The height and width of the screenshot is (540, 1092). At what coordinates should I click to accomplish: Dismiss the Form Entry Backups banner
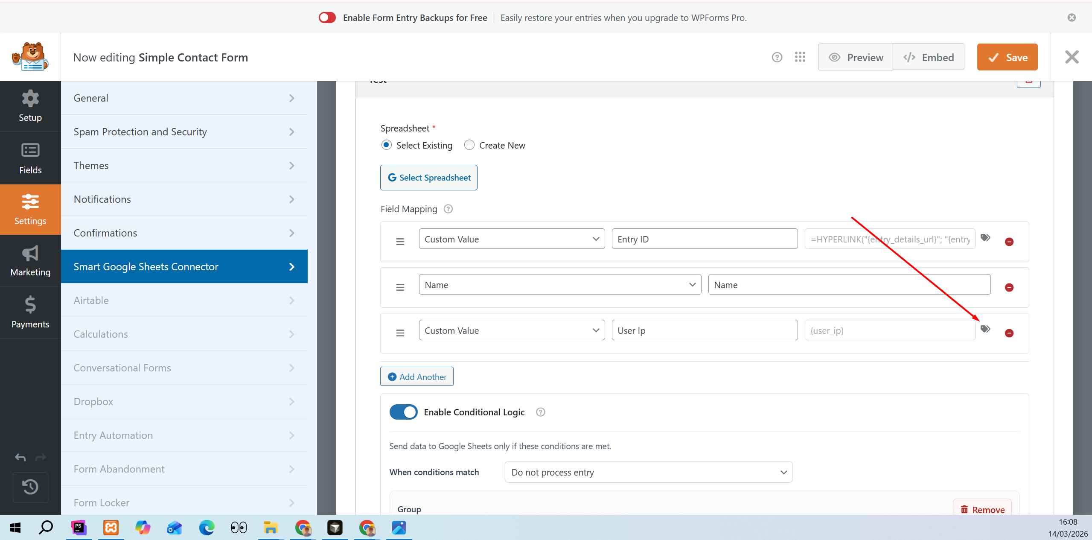click(1072, 18)
